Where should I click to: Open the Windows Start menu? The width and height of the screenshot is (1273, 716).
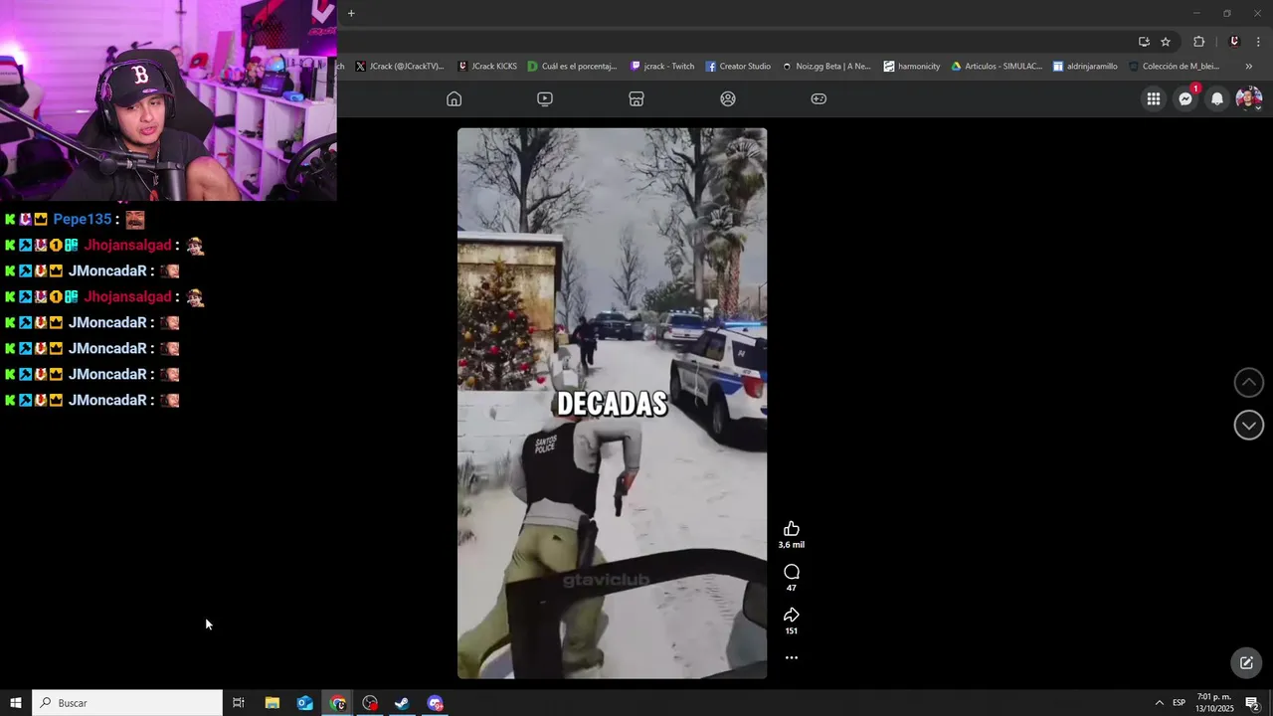point(16,703)
